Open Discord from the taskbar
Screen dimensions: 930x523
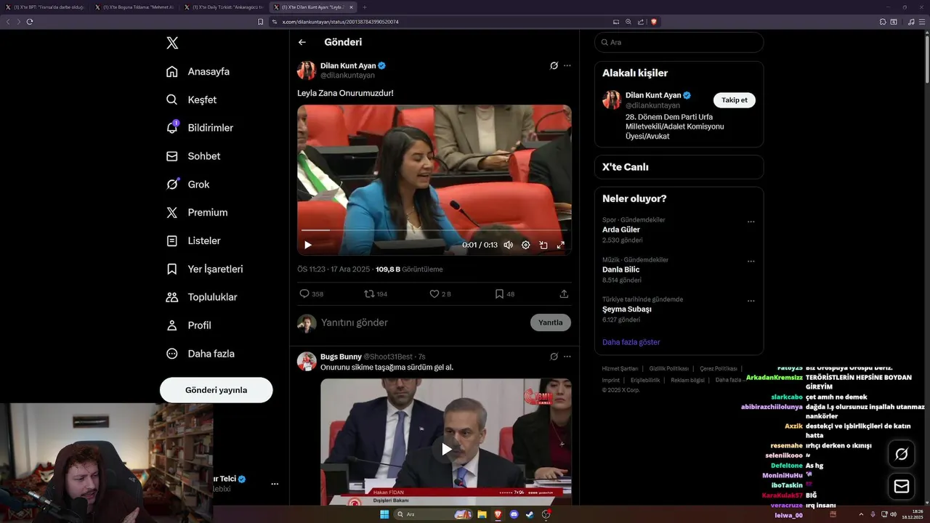tap(514, 514)
